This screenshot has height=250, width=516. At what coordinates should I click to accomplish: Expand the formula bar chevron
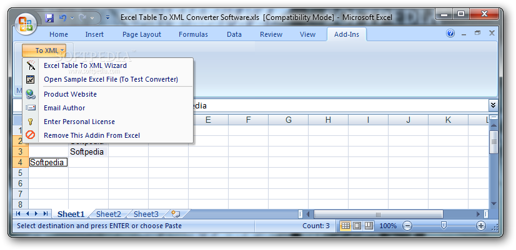pyautogui.click(x=493, y=105)
